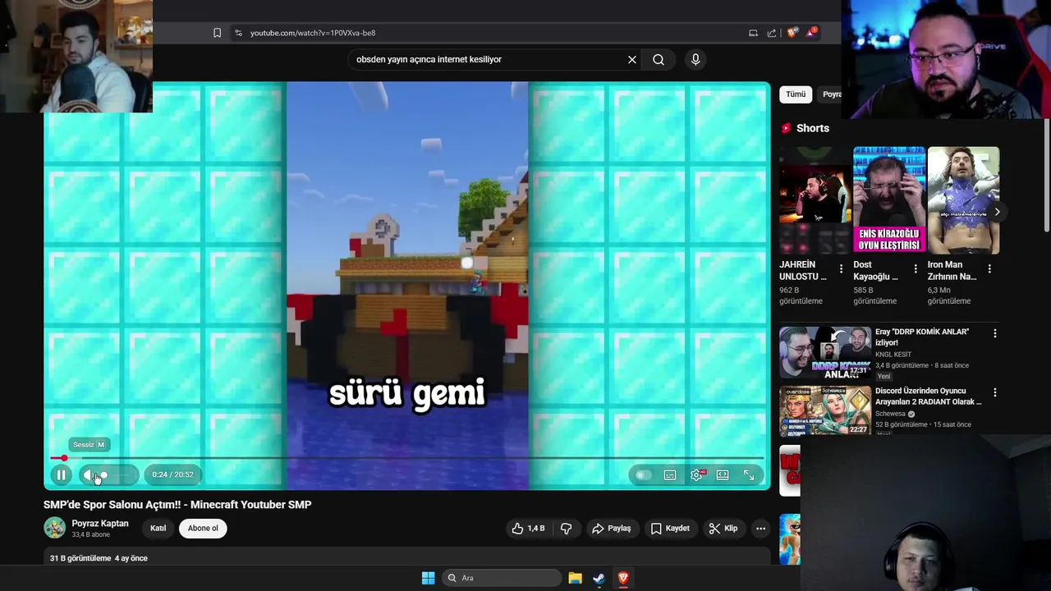Open the KNGL KESİT channel name
This screenshot has width=1051, height=591.
tap(893, 355)
